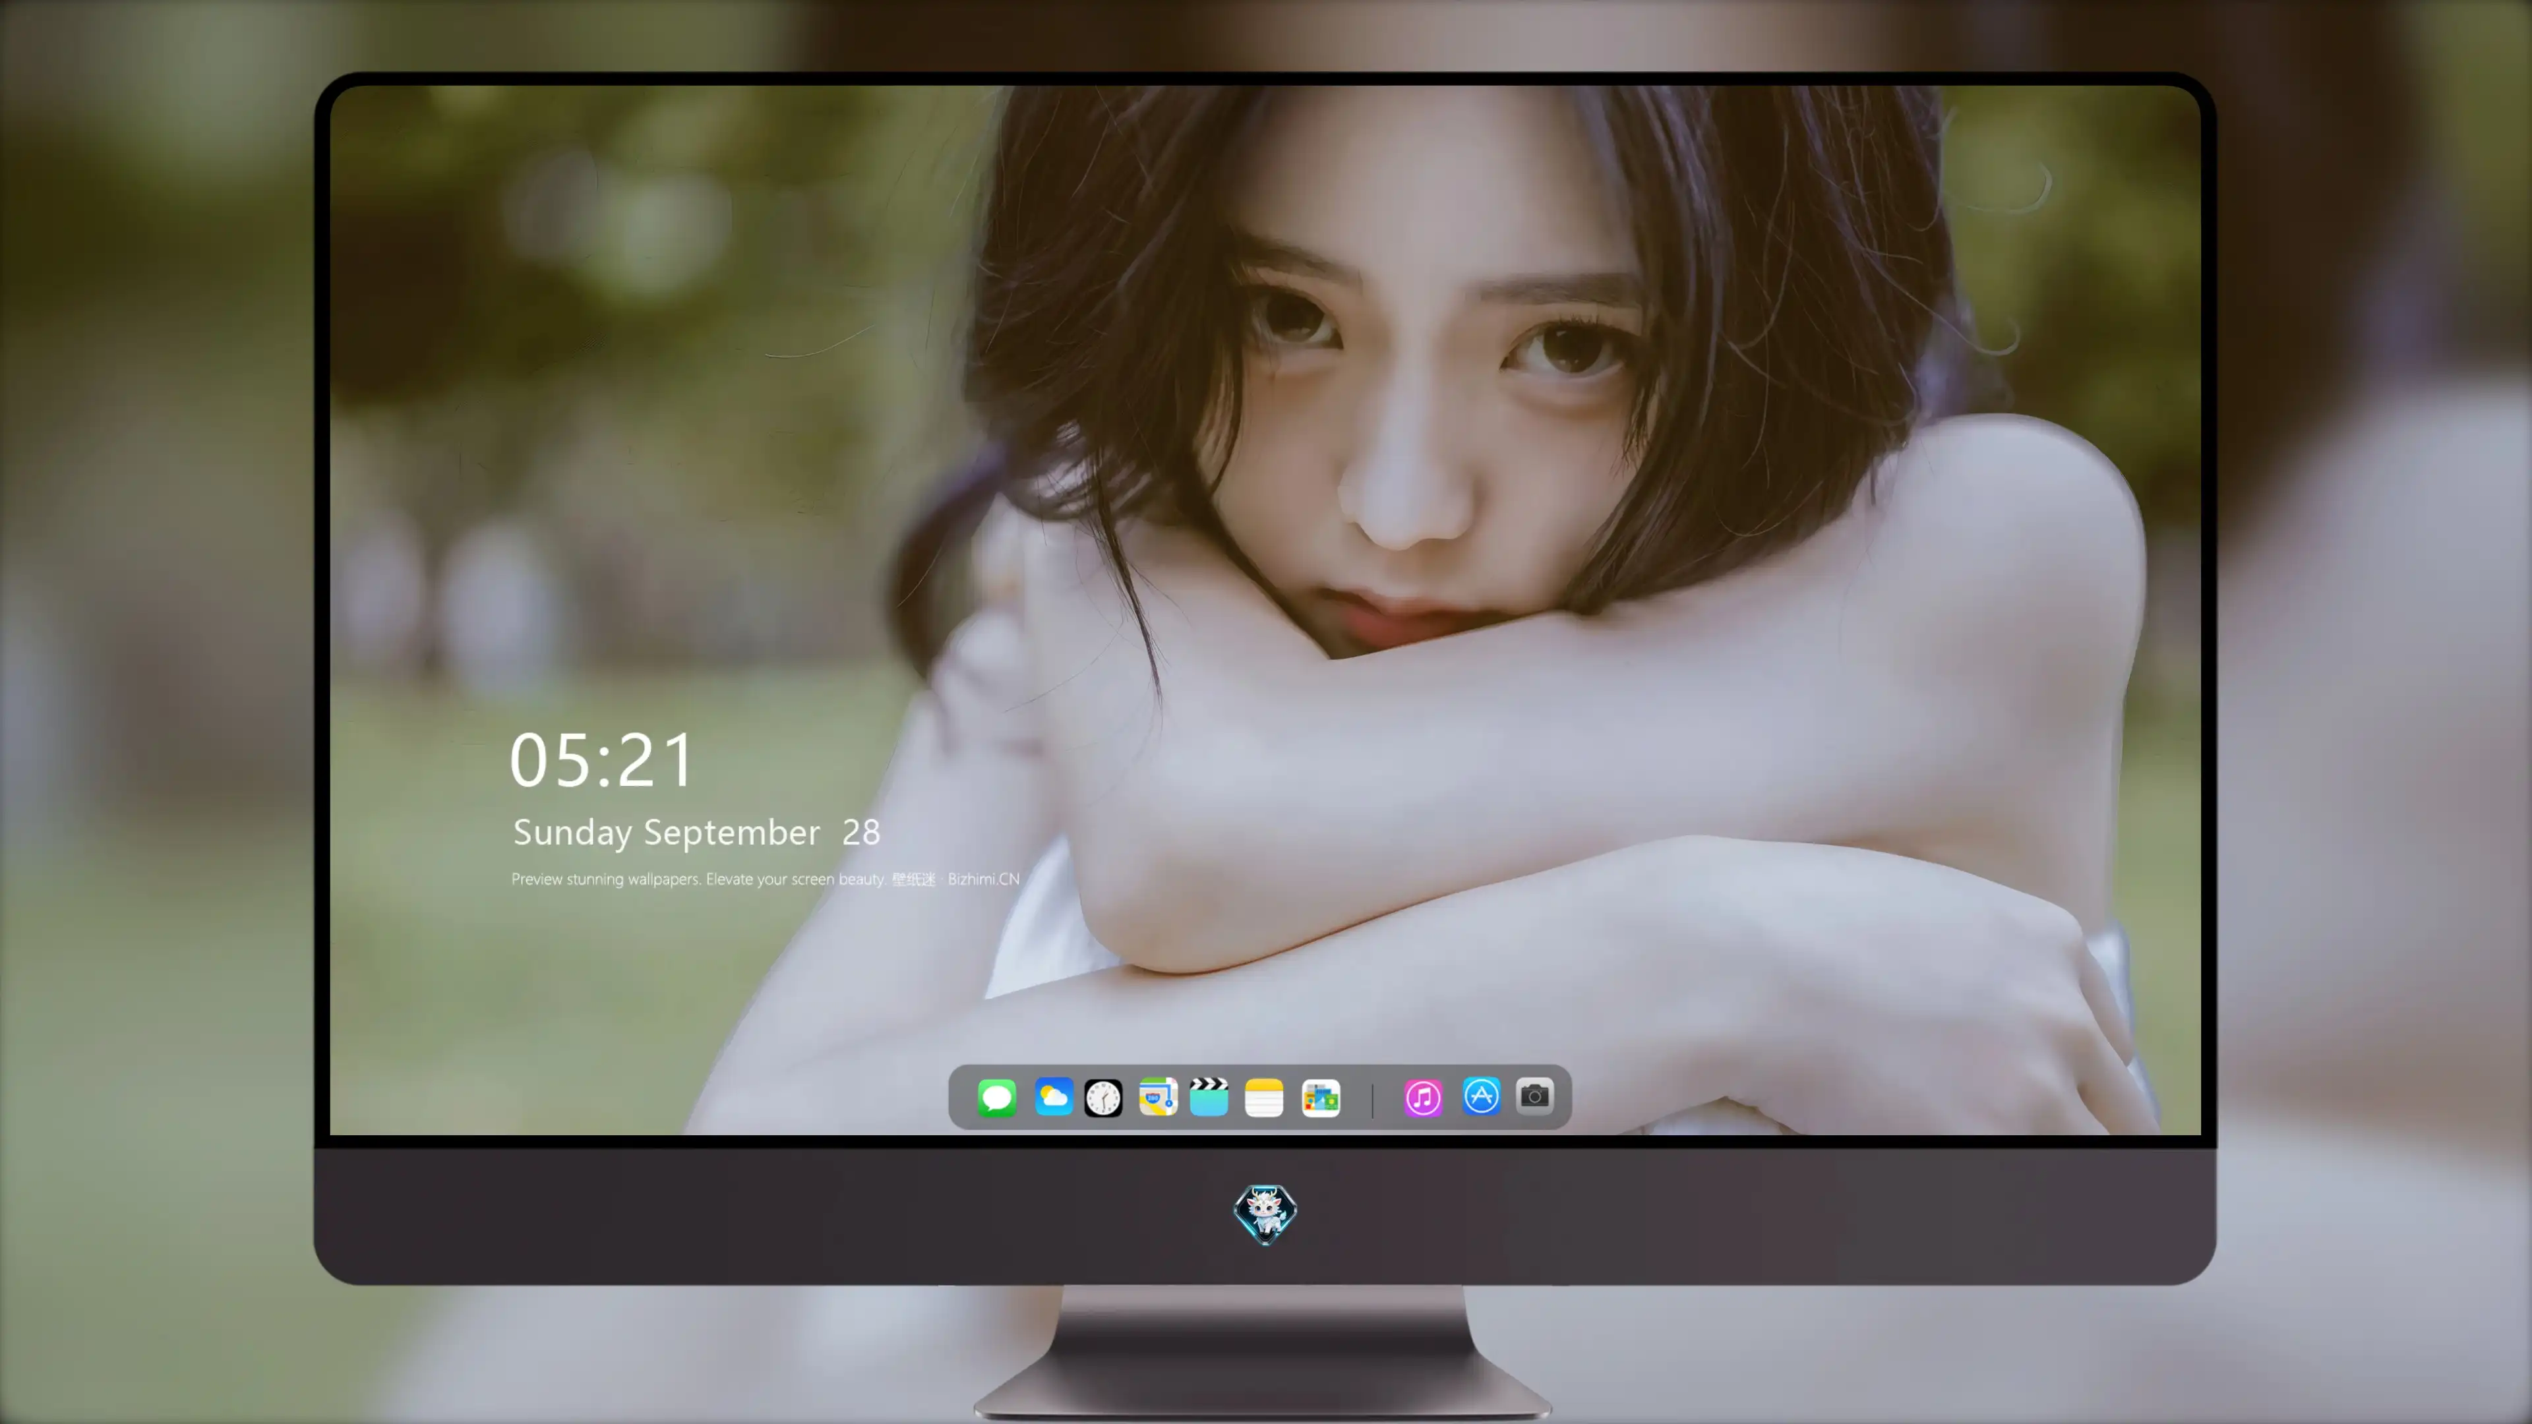Launch the iTunes Store music icon
Screen dimensions: 2532x1424
pyautogui.click(x=1424, y=1098)
